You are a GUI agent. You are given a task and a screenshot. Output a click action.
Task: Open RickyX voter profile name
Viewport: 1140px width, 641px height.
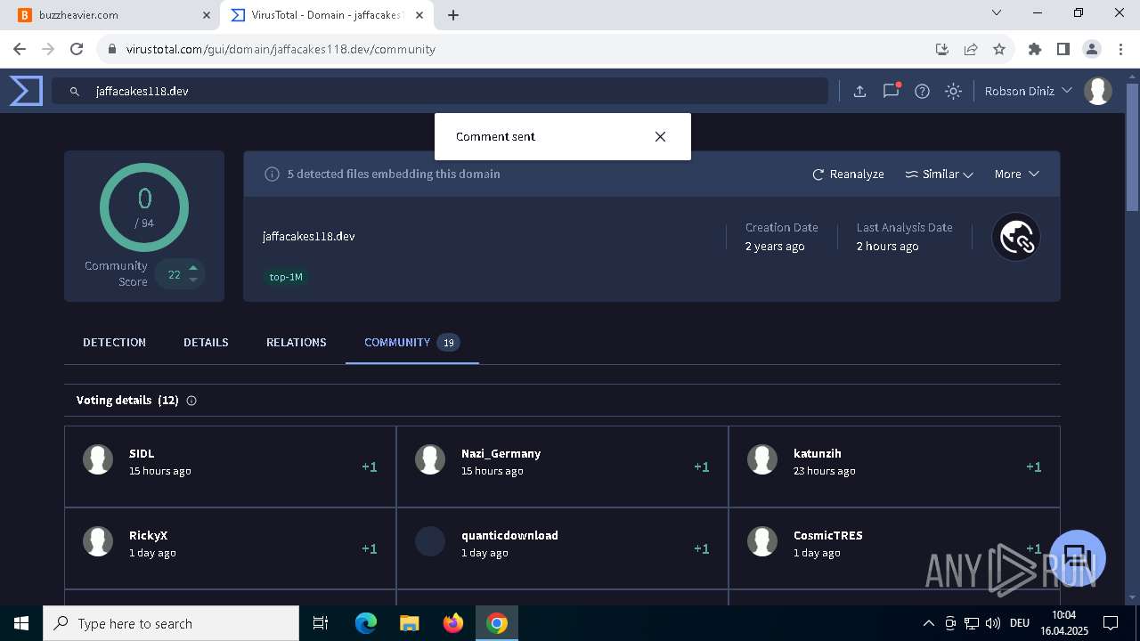(x=148, y=535)
